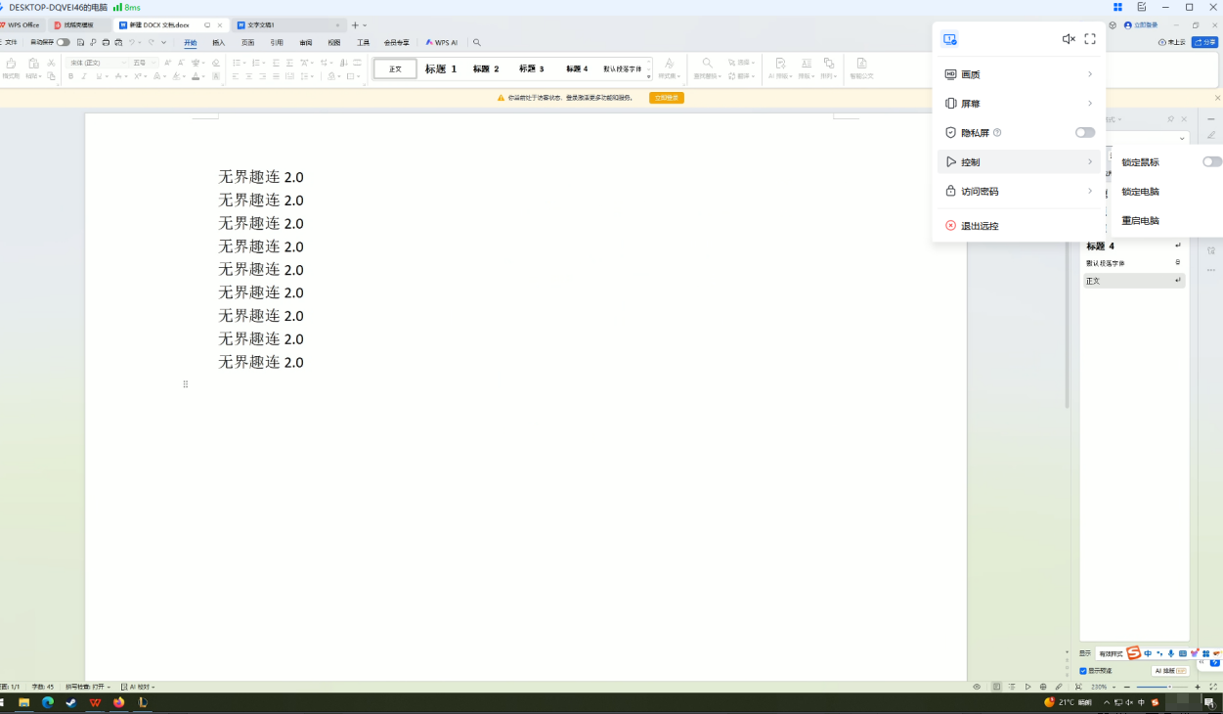Click the Format Painter brush icon
Viewport: 1223px width, 714px height.
point(11,68)
